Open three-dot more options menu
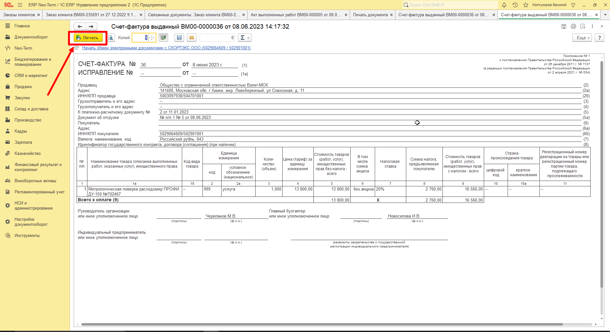 tap(592, 26)
